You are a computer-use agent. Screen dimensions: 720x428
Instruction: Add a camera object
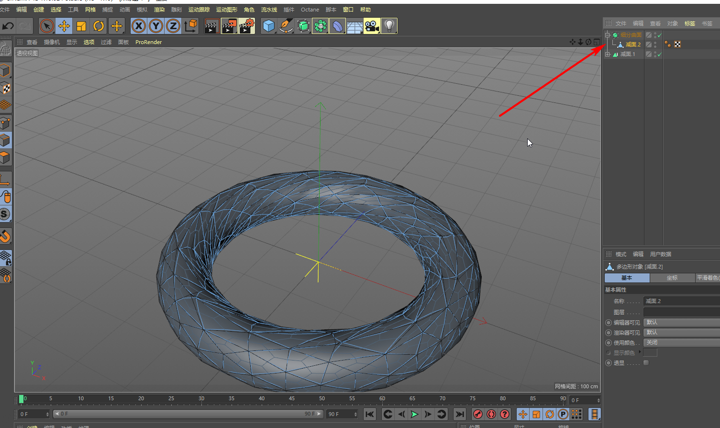(x=372, y=26)
